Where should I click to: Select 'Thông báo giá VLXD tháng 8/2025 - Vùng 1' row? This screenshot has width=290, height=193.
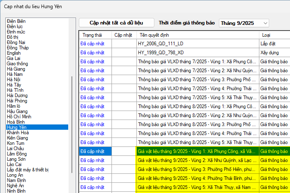198,106
